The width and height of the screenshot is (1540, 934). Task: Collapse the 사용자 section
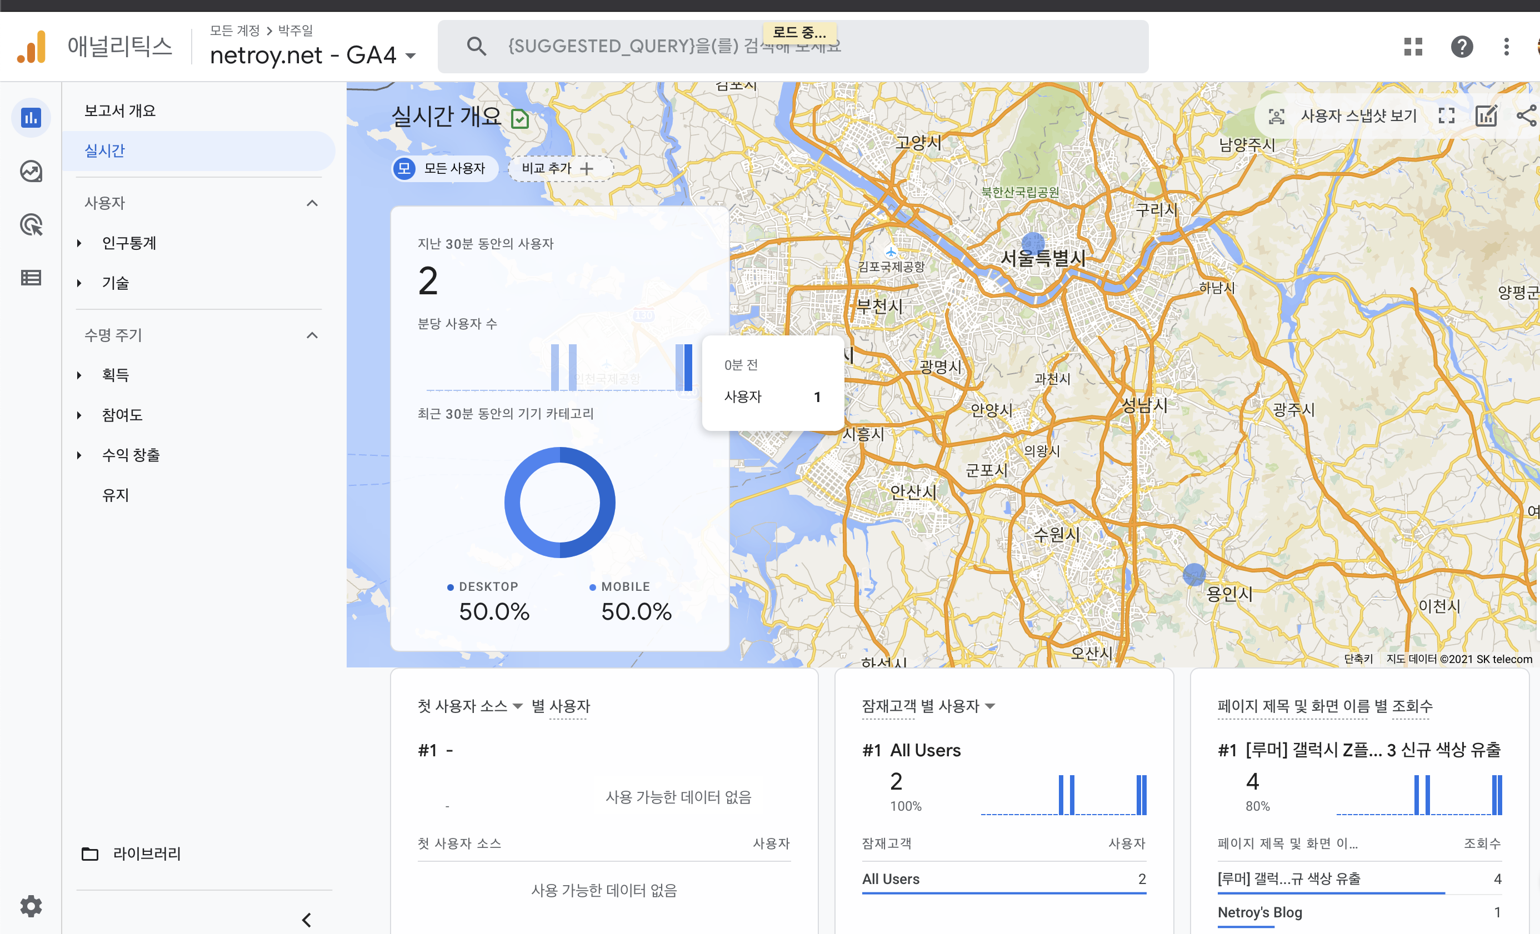click(x=312, y=203)
